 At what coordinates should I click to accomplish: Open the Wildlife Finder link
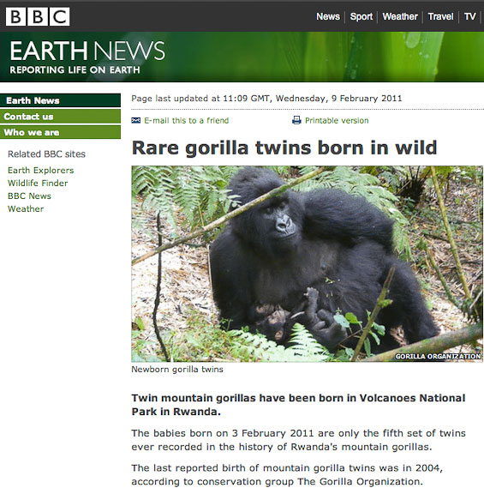point(38,183)
